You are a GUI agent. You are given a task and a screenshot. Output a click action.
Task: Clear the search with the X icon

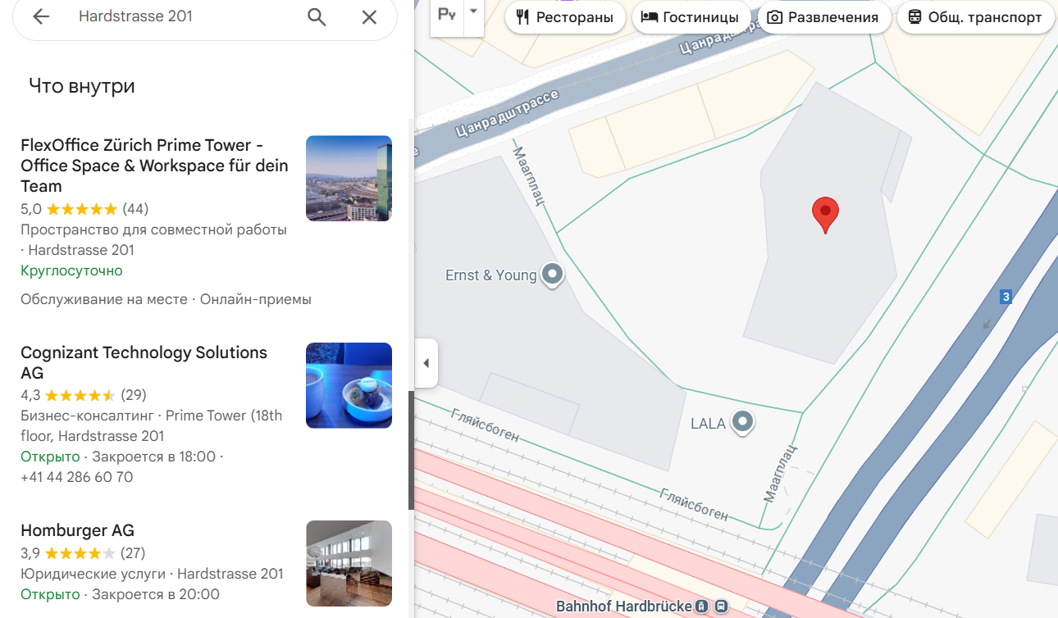pos(369,16)
